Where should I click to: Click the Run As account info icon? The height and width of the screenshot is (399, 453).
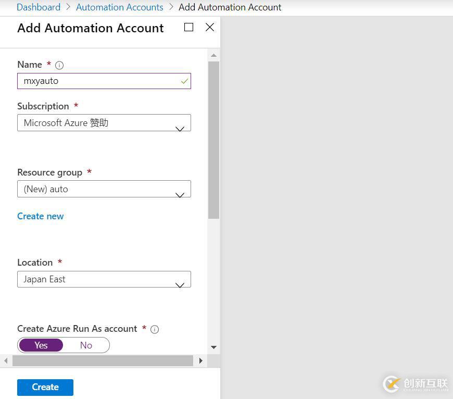tap(154, 329)
